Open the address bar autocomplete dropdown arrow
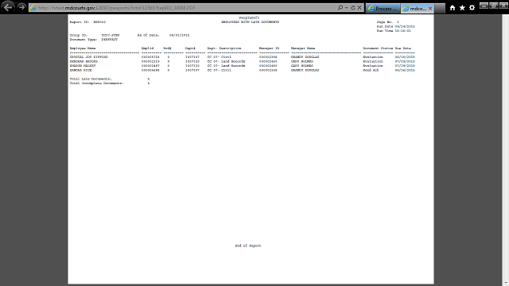Image resolution: width=509 pixels, height=286 pixels. pos(347,7)
